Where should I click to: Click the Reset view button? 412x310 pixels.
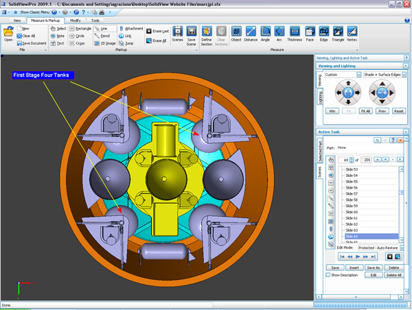click(x=398, y=111)
